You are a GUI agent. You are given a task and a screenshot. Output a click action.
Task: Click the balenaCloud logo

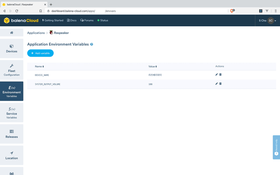[21, 21]
